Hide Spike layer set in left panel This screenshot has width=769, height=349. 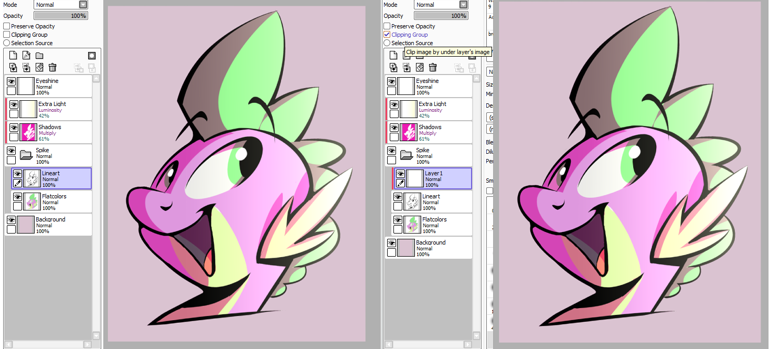(x=11, y=151)
